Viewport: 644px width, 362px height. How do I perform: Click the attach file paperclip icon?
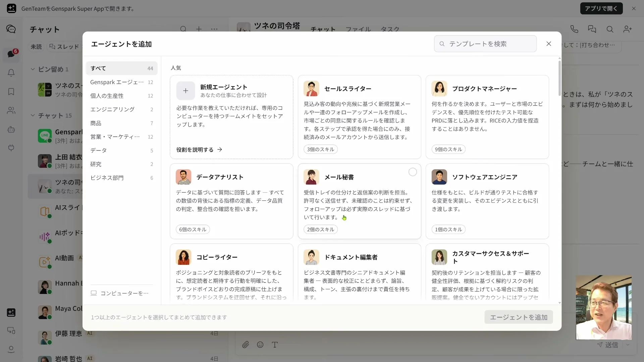coord(246,345)
